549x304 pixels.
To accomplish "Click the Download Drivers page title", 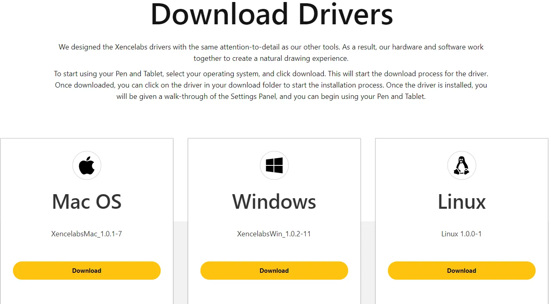I will (272, 14).
